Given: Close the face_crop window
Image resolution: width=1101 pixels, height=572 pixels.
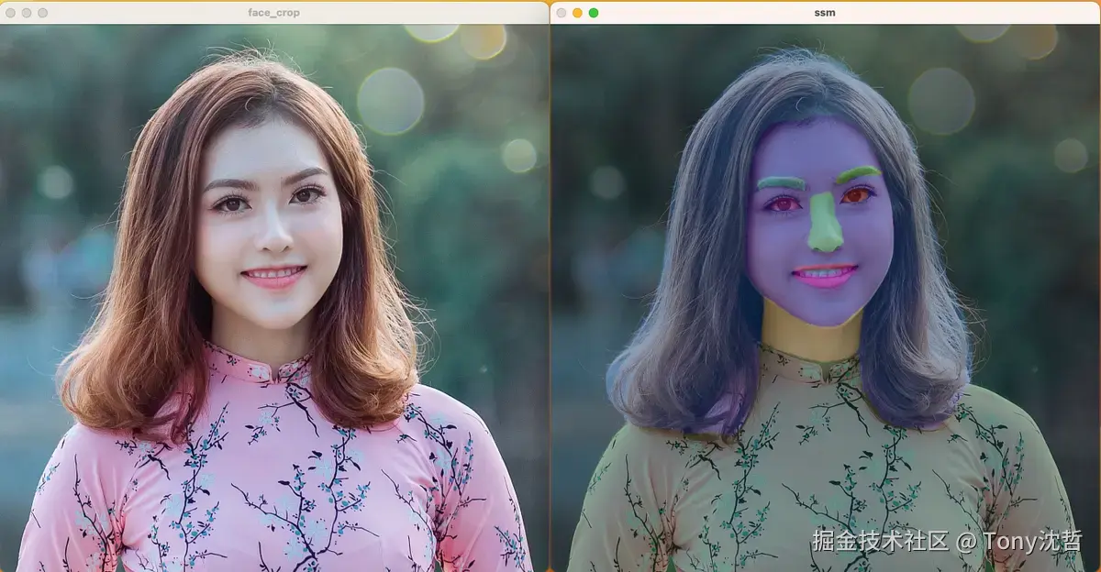Looking at the screenshot, I should pyautogui.click(x=12, y=13).
